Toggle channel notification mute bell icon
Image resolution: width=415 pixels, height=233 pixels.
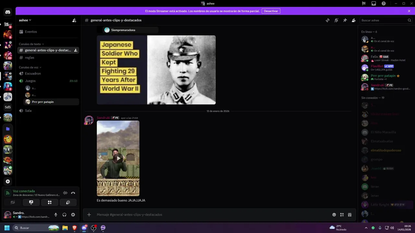tap(336, 20)
